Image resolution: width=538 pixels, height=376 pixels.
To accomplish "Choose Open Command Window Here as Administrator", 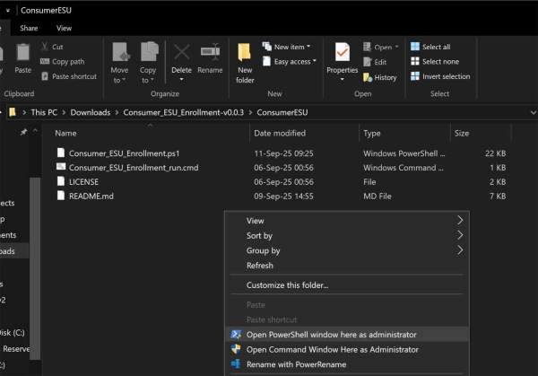I will tap(347, 350).
